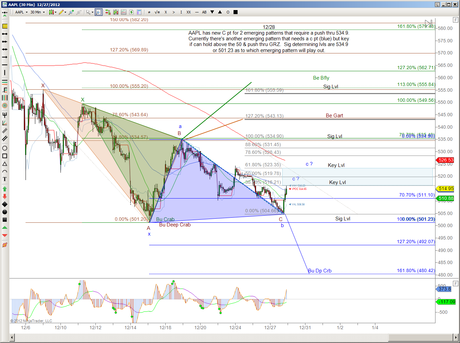Select the Fibonacci circle tool

pyautogui.click(x=5, y=105)
